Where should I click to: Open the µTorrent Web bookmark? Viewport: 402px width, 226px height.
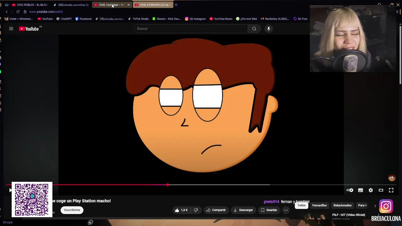[247, 19]
